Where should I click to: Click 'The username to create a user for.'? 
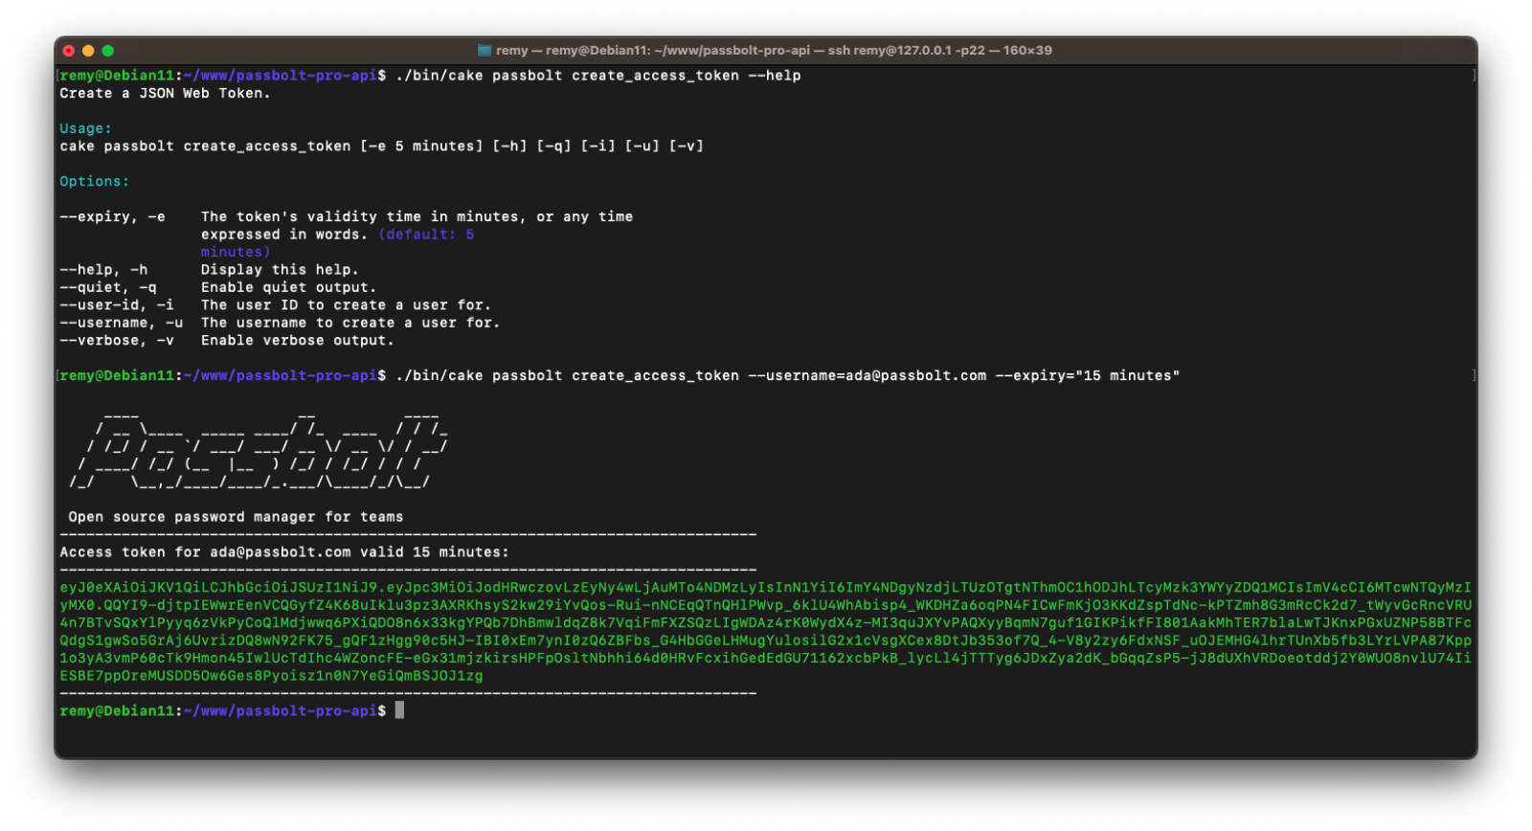(x=350, y=324)
